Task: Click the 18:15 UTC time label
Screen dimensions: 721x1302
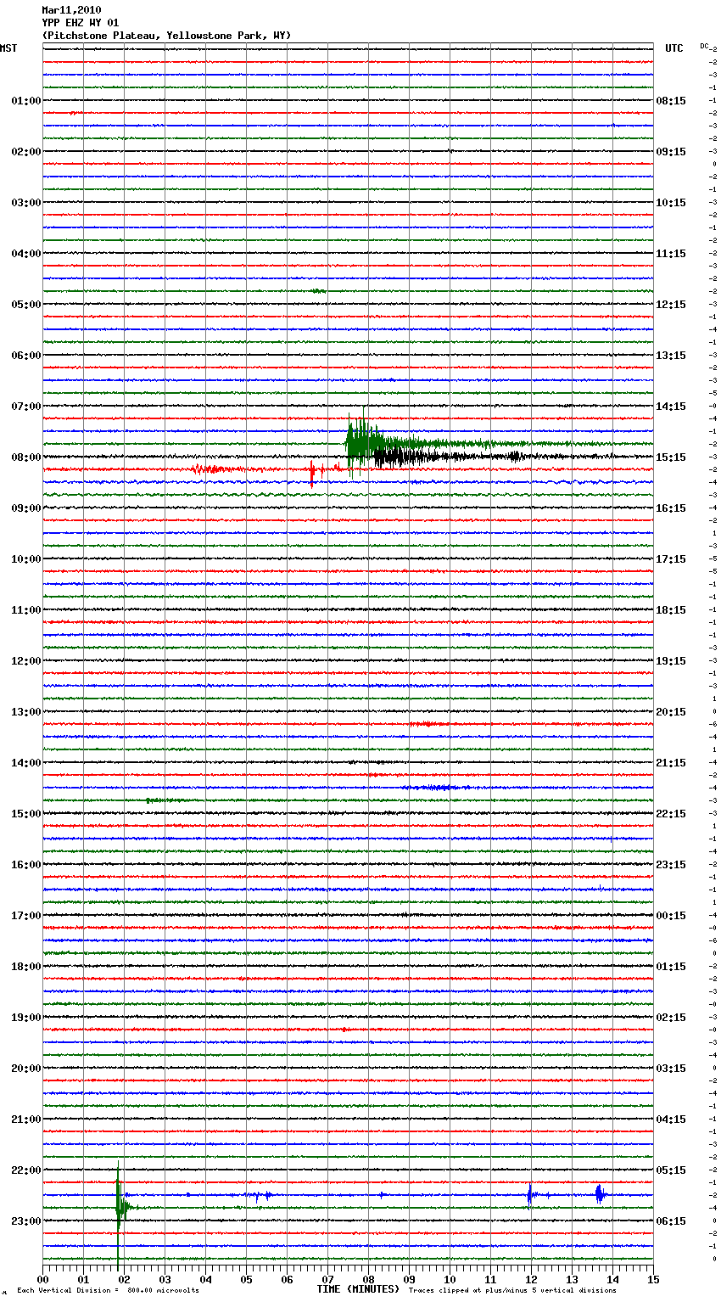Action: point(671,610)
